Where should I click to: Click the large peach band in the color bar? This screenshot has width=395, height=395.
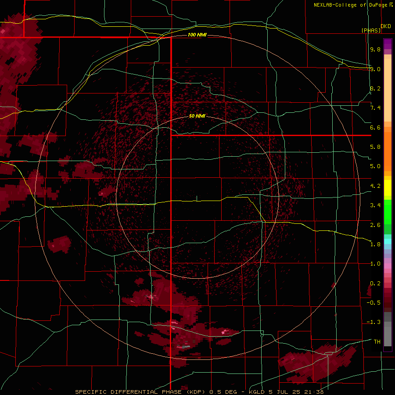[388, 90]
